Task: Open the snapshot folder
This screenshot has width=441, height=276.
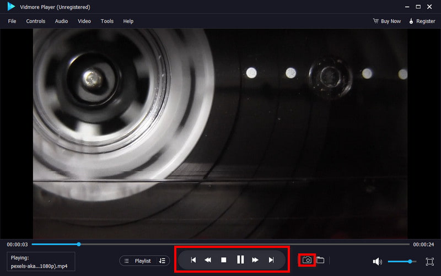Action: (x=320, y=260)
